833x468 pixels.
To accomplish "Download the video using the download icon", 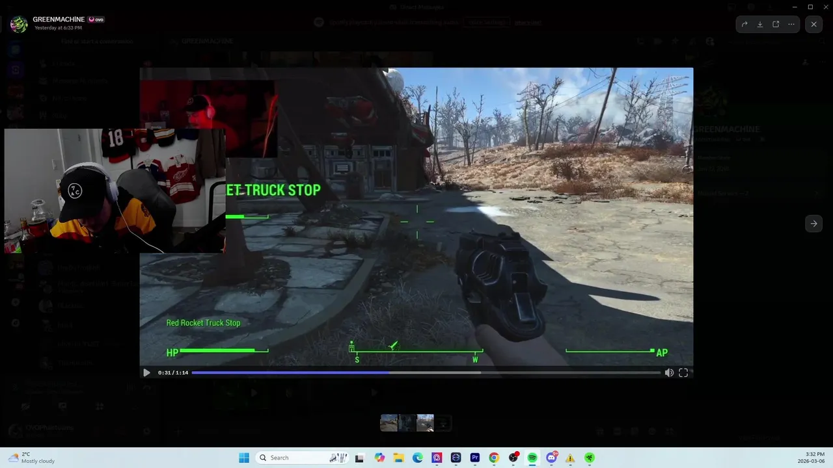I will click(x=760, y=24).
